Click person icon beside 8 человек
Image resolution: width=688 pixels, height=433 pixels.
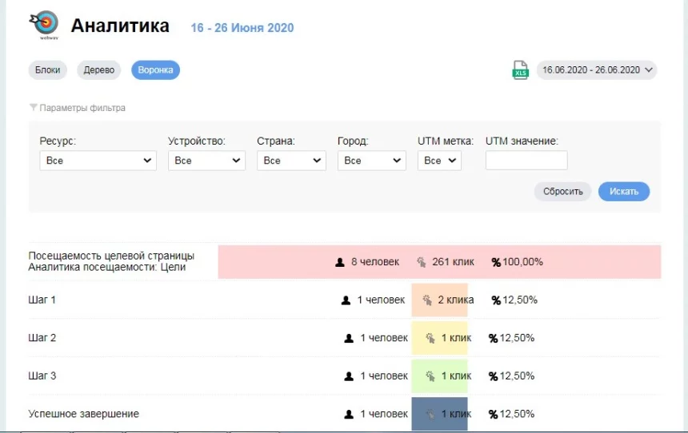[x=340, y=262]
